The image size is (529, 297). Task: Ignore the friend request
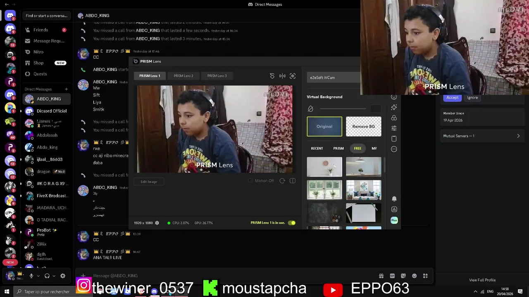(472, 98)
